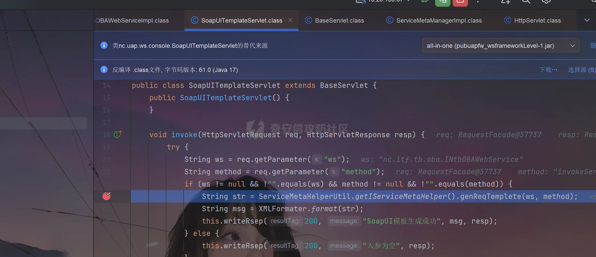
Task: Click the 选择源 choose sources link
Action: click(x=581, y=70)
